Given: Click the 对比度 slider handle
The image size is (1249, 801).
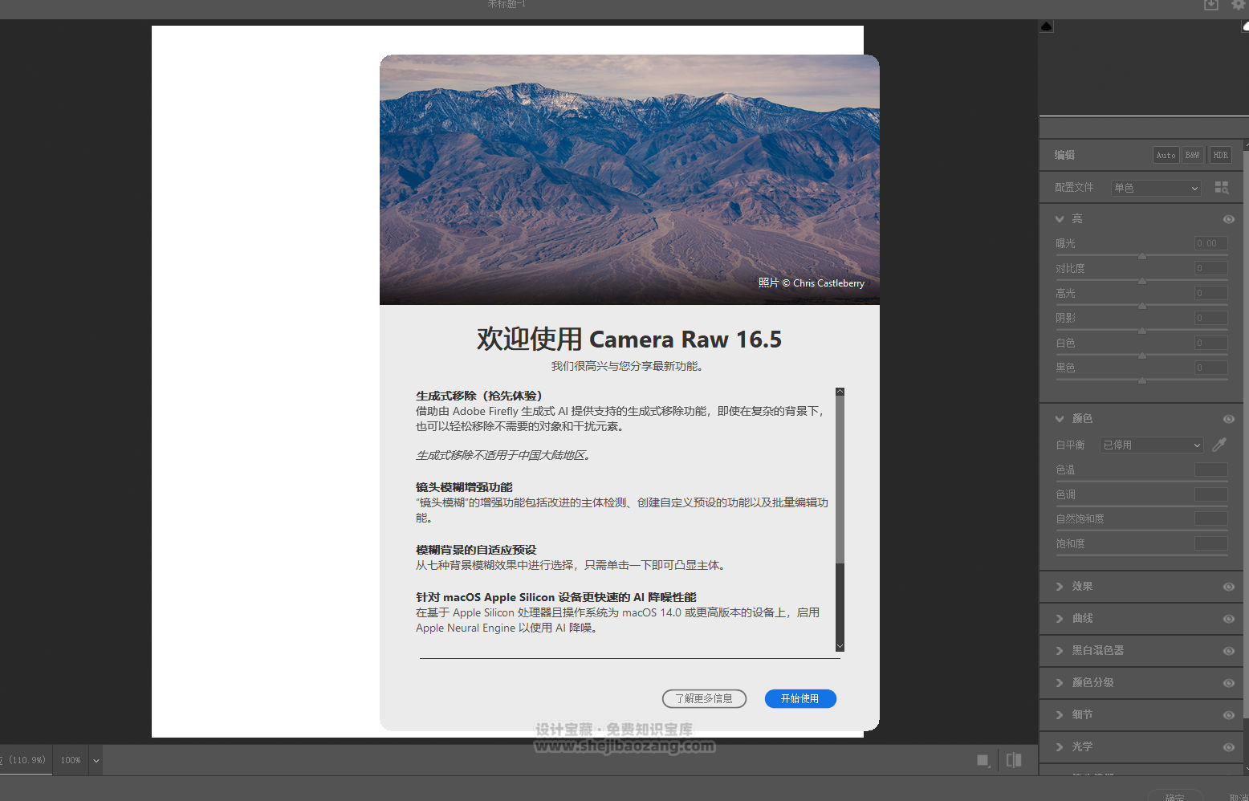Looking at the screenshot, I should point(1142,281).
